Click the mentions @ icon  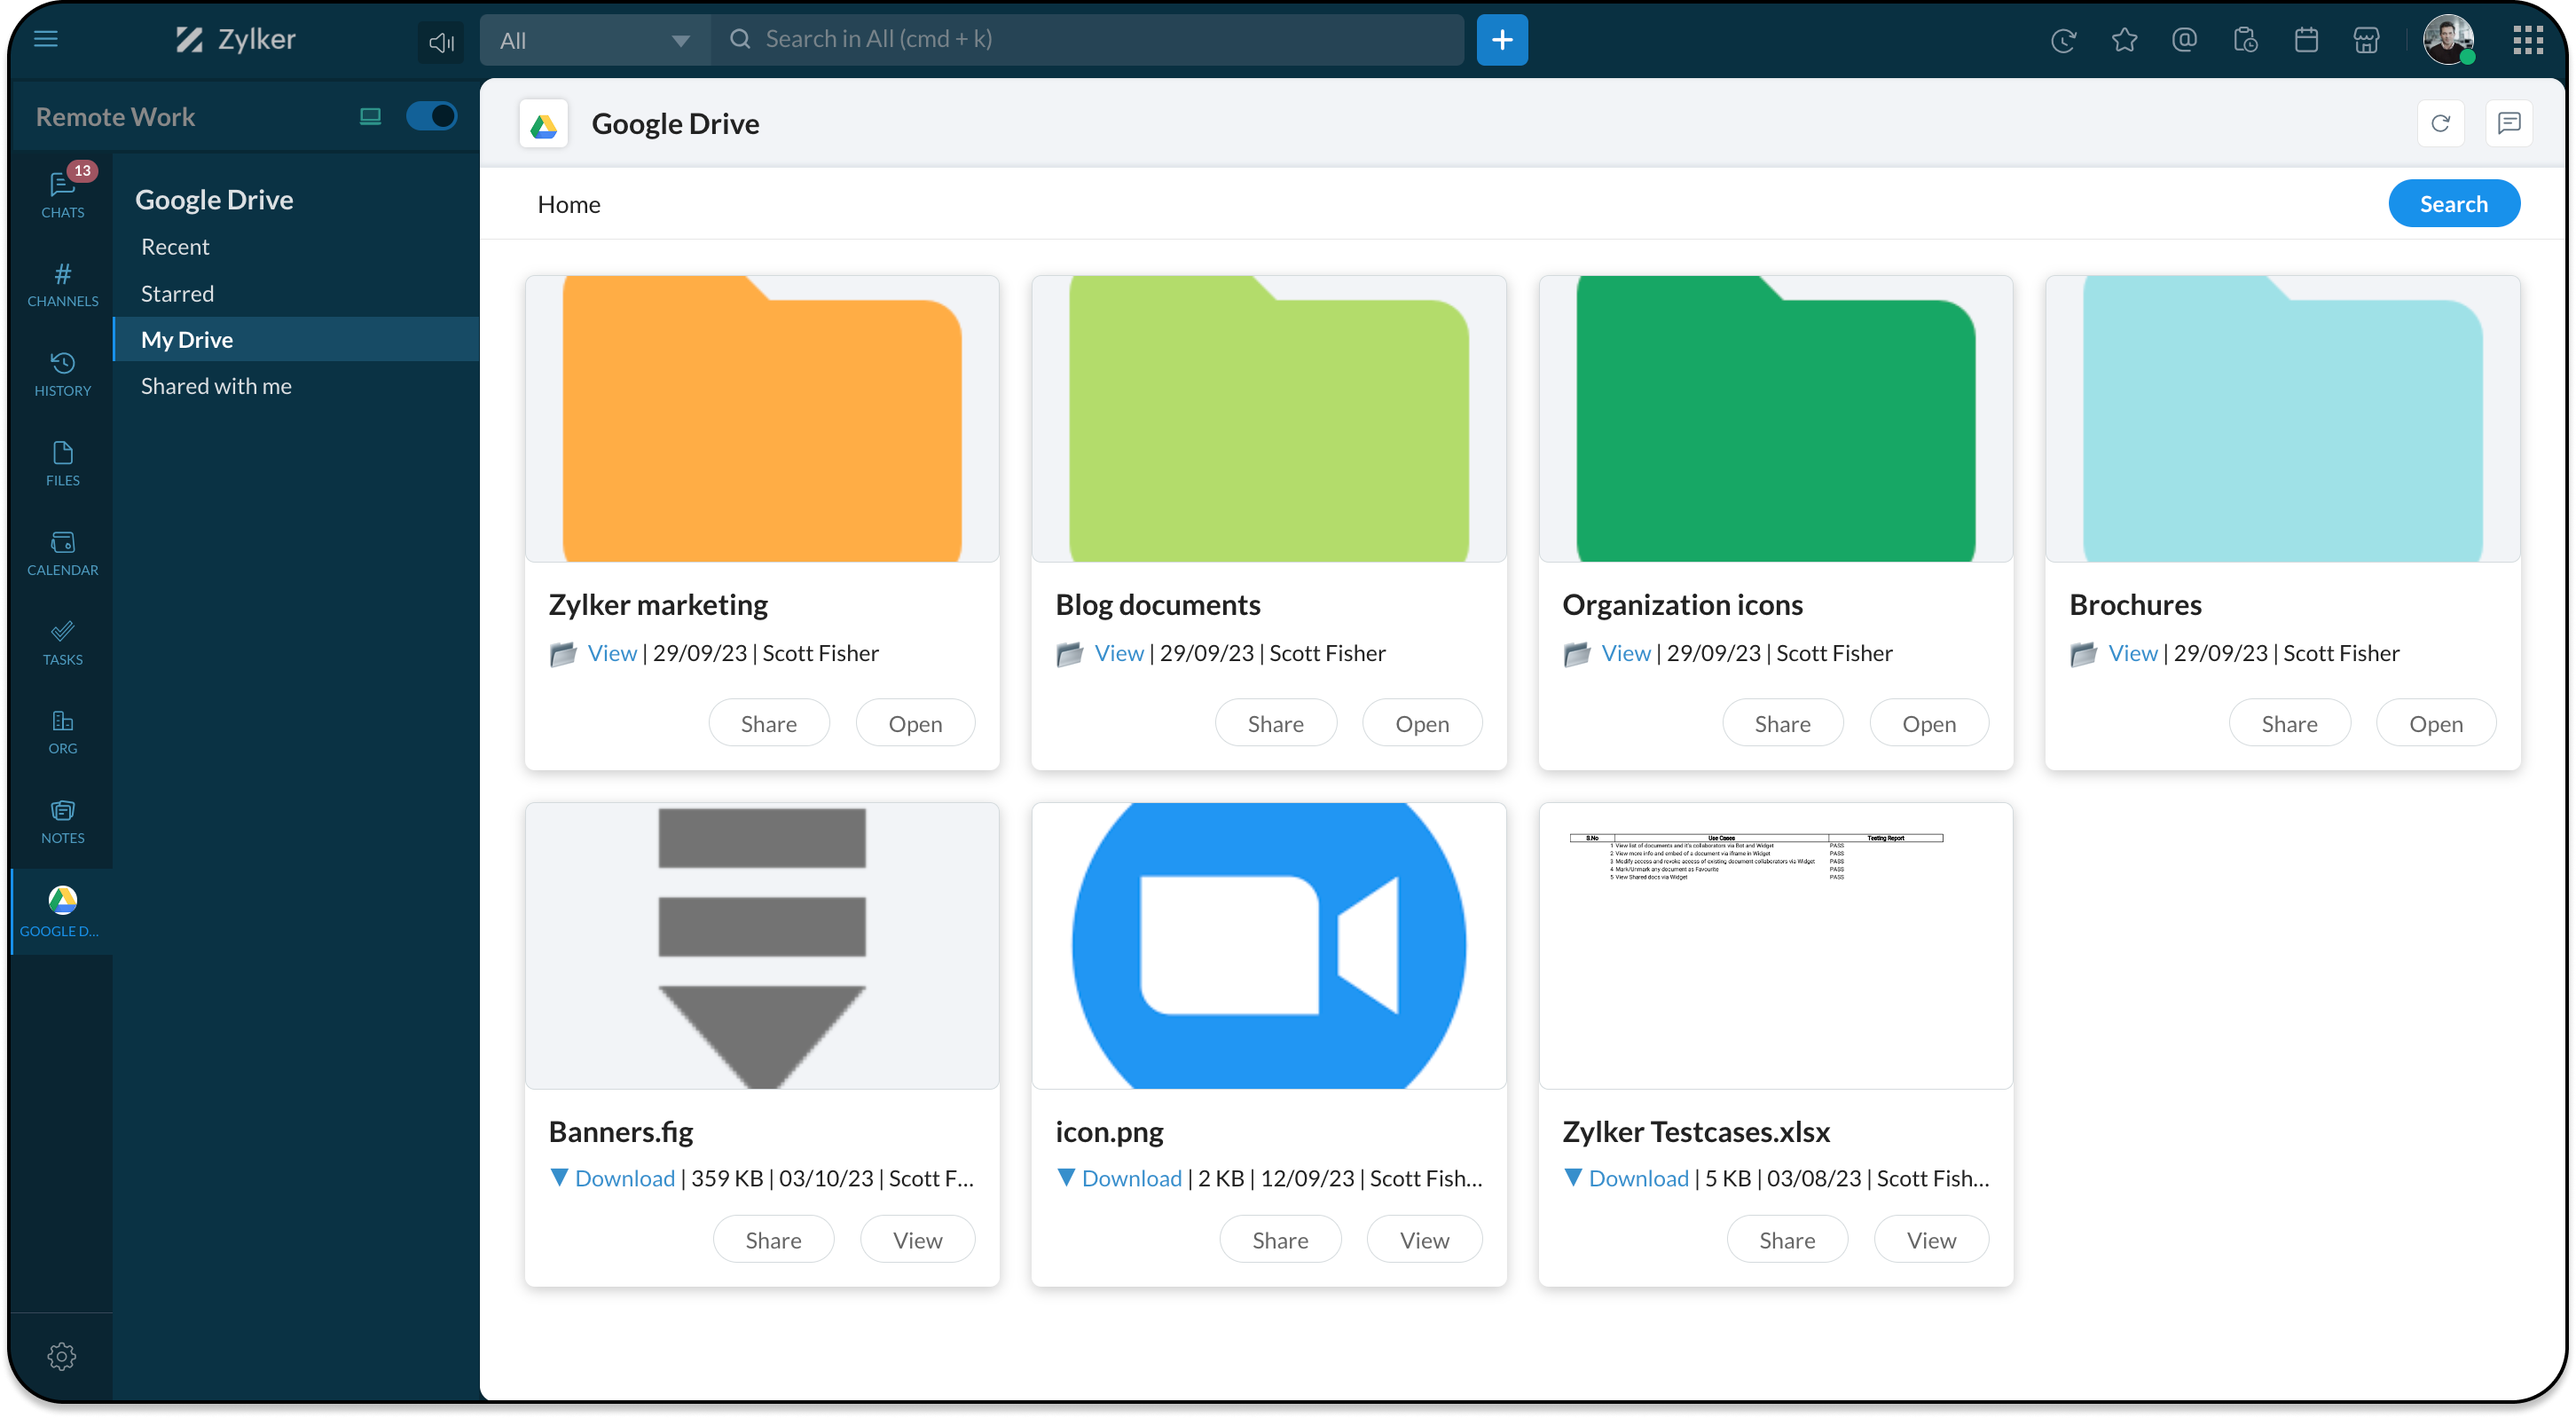pos(2184,40)
